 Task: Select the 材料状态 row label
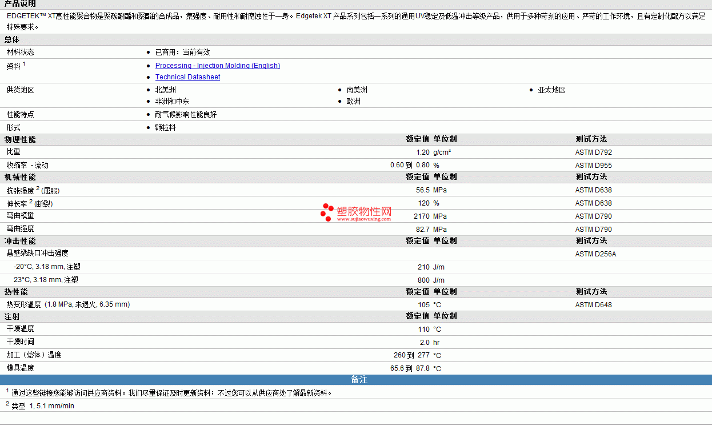21,52
